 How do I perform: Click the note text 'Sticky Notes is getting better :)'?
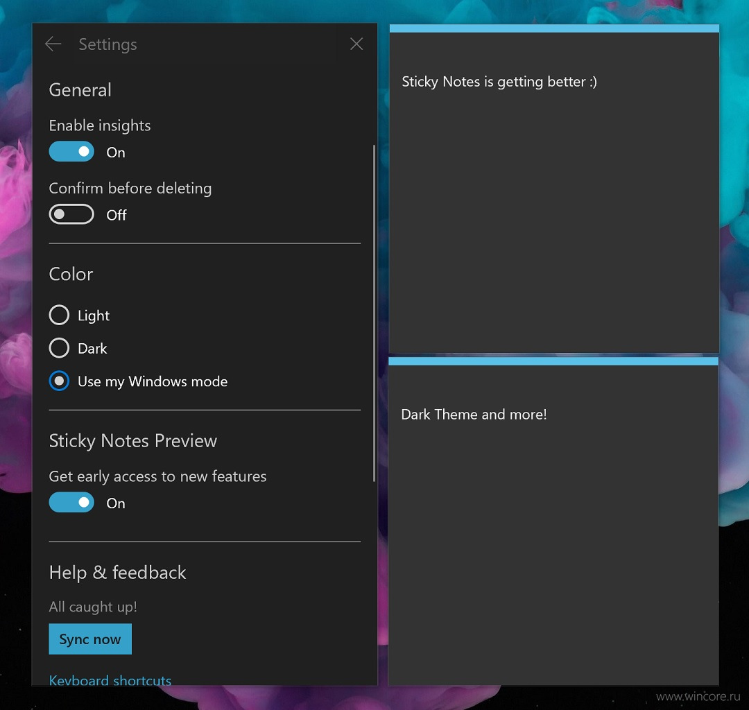(x=499, y=82)
